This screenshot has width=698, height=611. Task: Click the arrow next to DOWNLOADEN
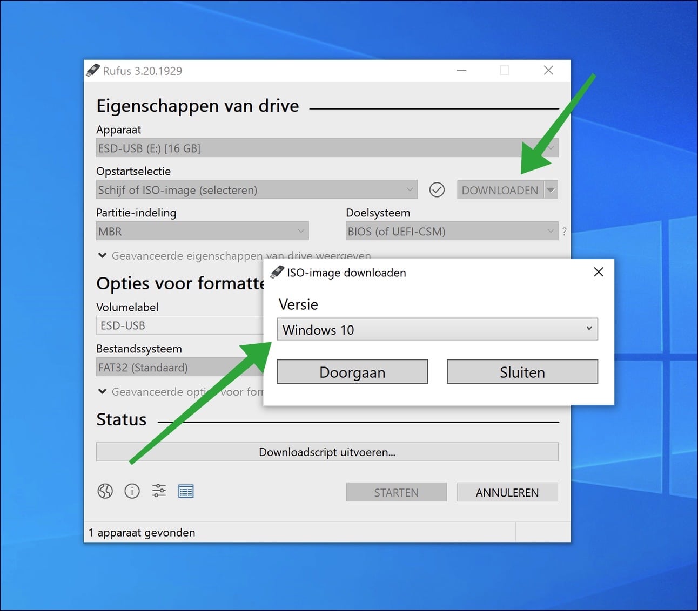551,189
